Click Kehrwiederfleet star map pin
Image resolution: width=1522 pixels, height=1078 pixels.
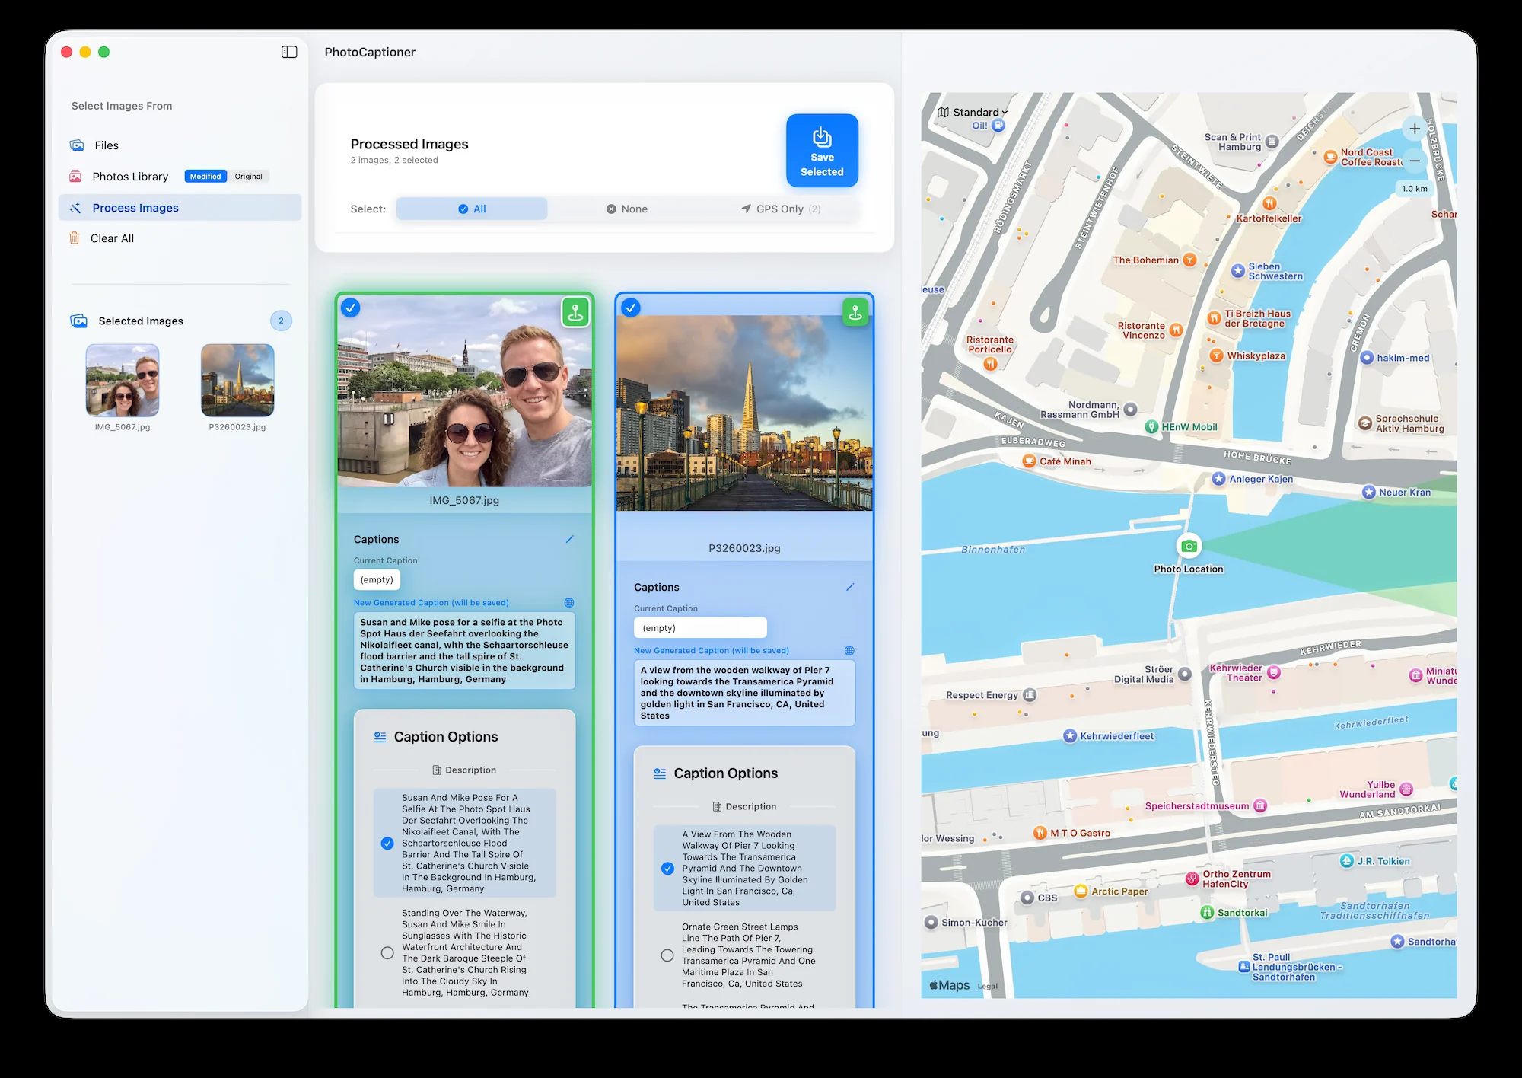pyautogui.click(x=1070, y=735)
